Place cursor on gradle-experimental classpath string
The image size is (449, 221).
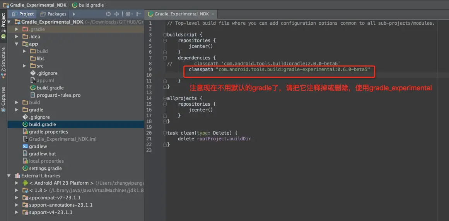click(293, 69)
